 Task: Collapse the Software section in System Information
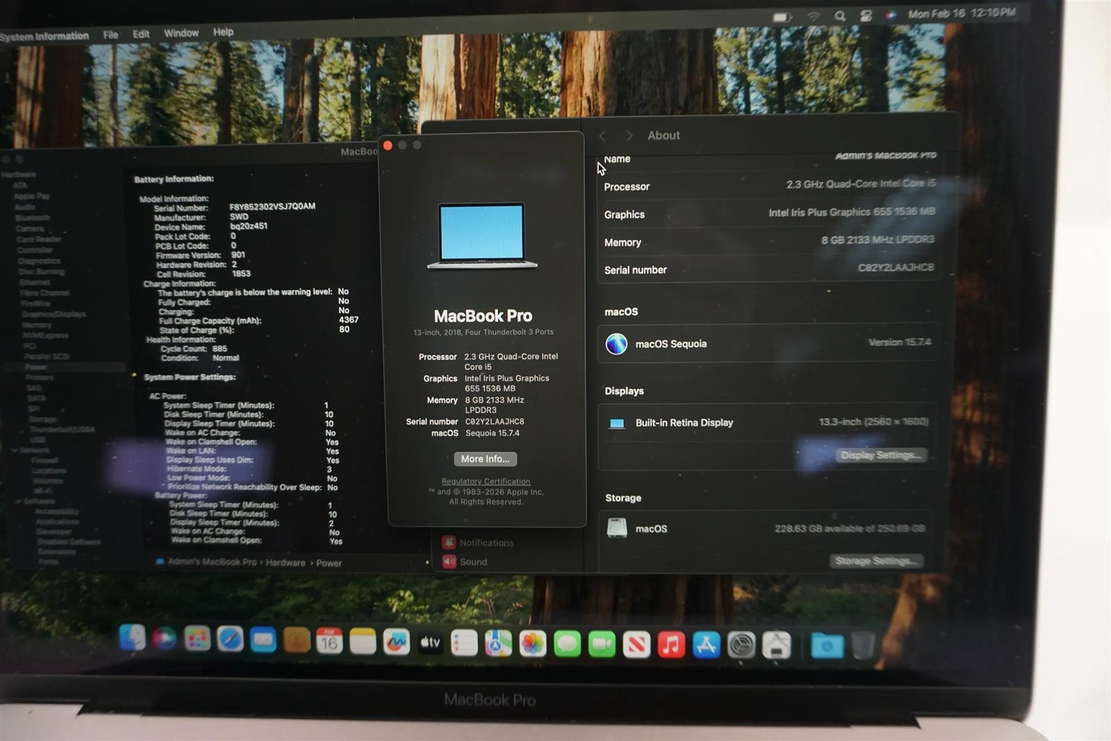click(18, 501)
